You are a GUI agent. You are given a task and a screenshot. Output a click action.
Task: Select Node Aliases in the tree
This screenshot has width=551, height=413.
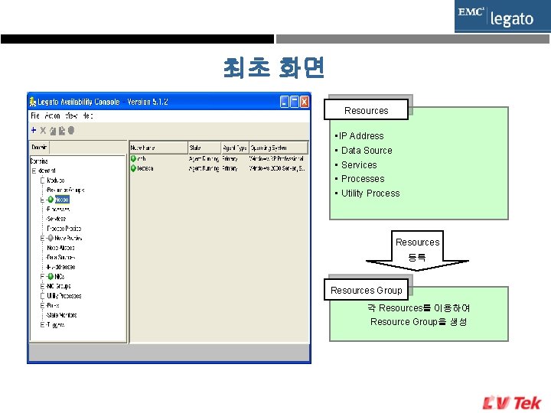[x=60, y=248]
